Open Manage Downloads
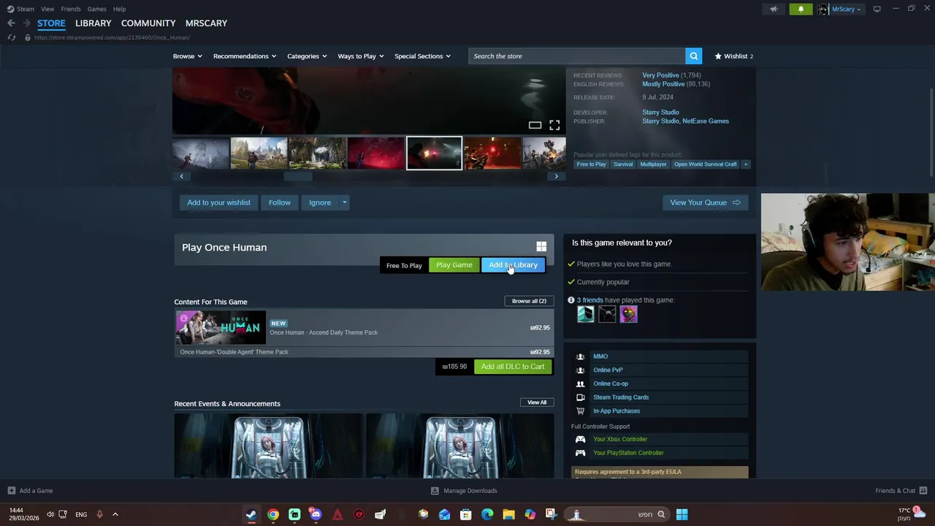The width and height of the screenshot is (935, 526). coord(464,491)
